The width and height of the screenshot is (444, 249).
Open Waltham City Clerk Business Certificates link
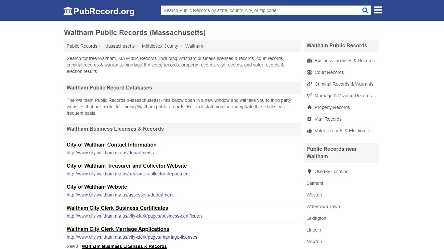coord(117,208)
